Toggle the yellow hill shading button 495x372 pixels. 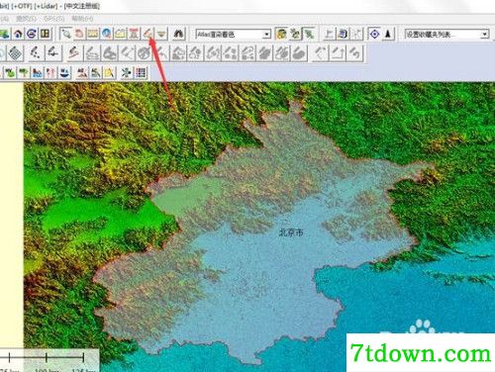281,34
